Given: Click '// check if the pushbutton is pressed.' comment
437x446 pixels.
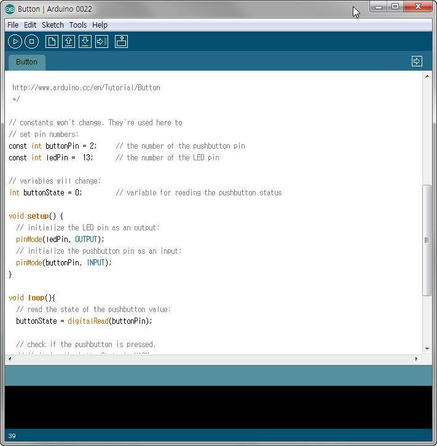Looking at the screenshot, I should click(86, 344).
